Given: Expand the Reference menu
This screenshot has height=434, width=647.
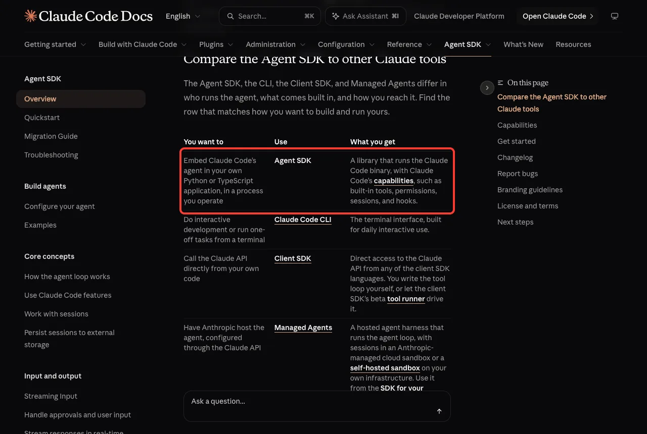Looking at the screenshot, I should pyautogui.click(x=409, y=44).
